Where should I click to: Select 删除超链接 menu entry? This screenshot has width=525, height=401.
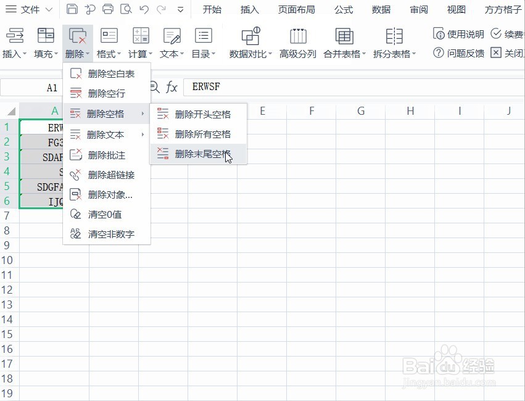click(107, 175)
